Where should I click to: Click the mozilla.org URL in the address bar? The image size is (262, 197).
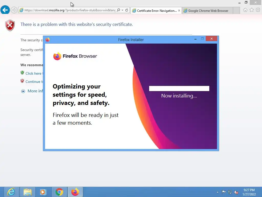[x=70, y=10]
